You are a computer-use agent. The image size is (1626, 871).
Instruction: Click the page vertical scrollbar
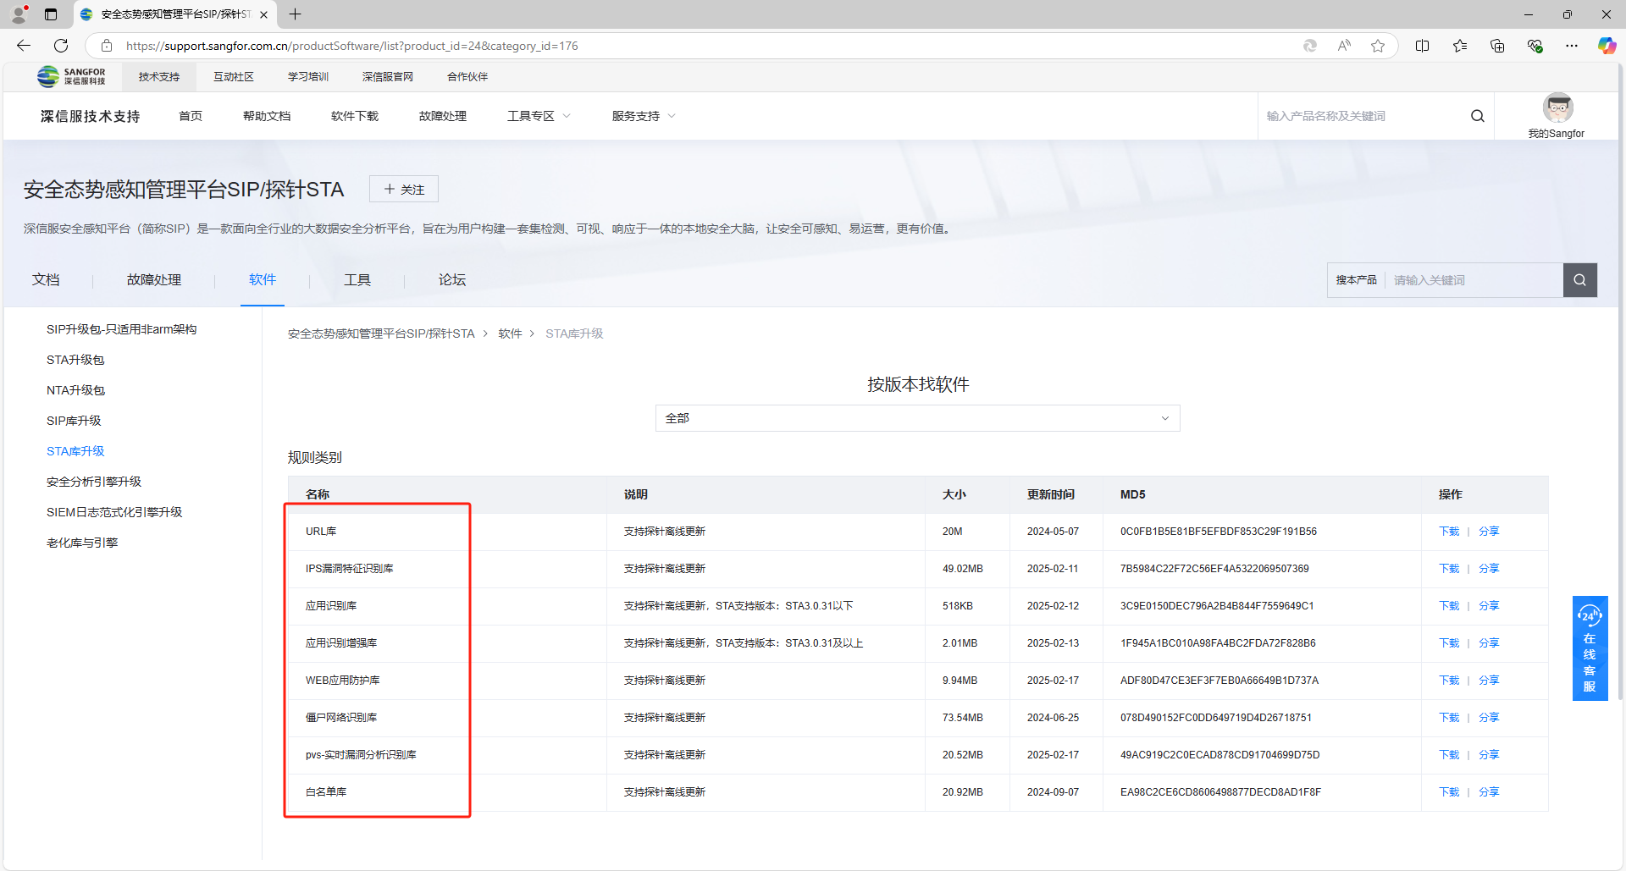(1621, 381)
